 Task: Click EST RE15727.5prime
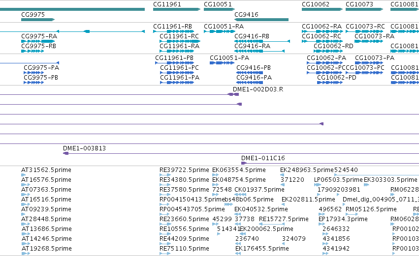[x=284, y=219]
